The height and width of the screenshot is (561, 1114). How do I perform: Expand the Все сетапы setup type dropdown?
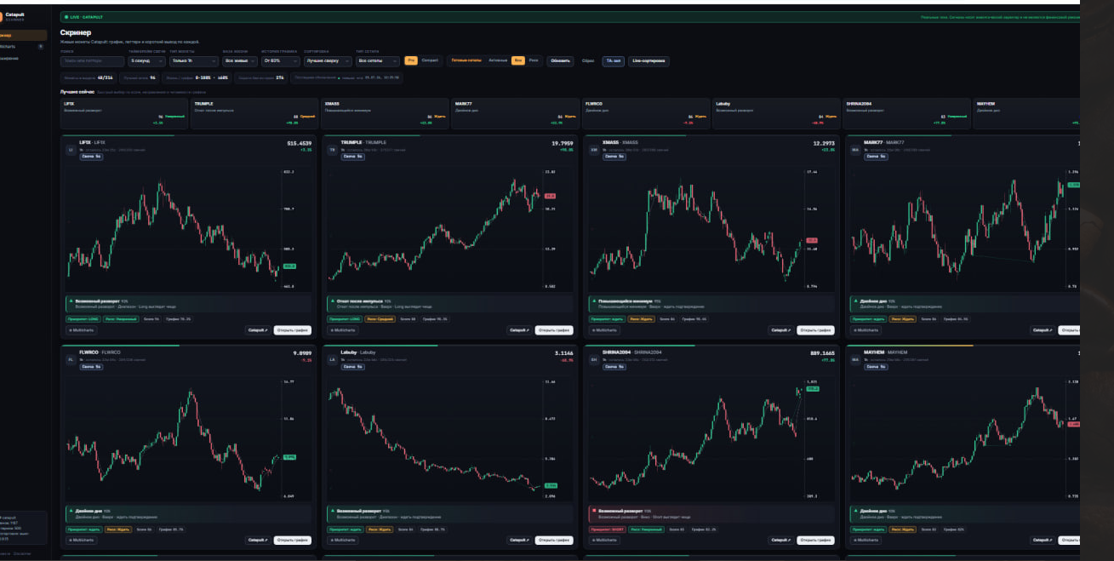click(x=378, y=61)
